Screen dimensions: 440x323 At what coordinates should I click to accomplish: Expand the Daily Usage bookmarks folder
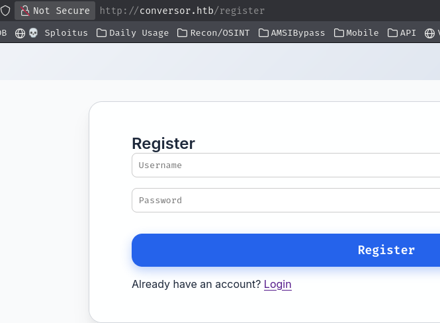coord(138,32)
